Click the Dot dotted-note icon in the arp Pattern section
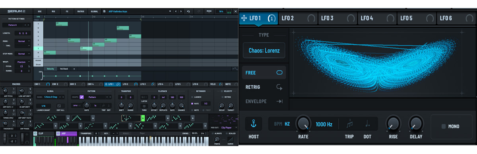This screenshot has width=477, height=154. (109, 105)
